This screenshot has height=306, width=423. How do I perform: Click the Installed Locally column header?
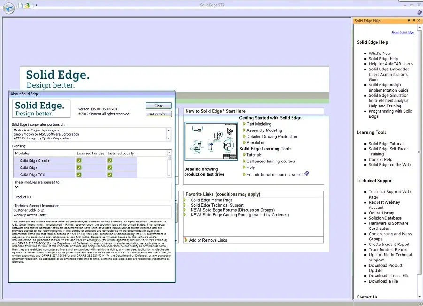[122, 153]
